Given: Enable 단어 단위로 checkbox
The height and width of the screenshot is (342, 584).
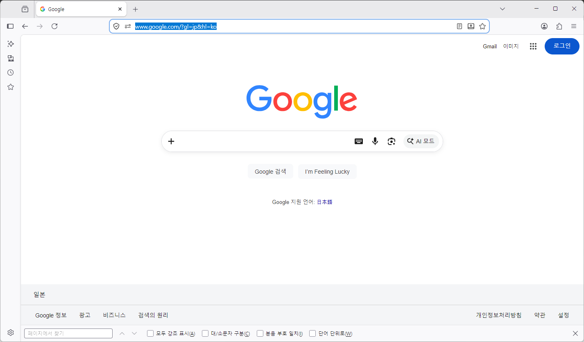Looking at the screenshot, I should point(312,333).
